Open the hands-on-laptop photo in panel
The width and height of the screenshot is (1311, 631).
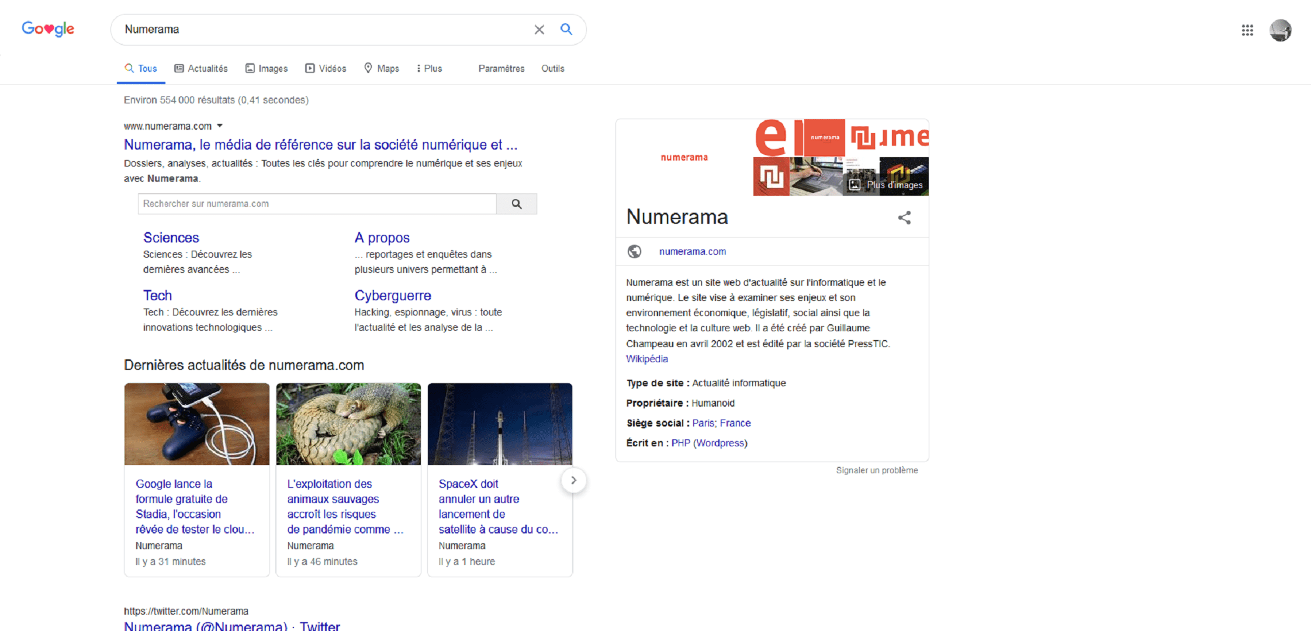(x=817, y=176)
